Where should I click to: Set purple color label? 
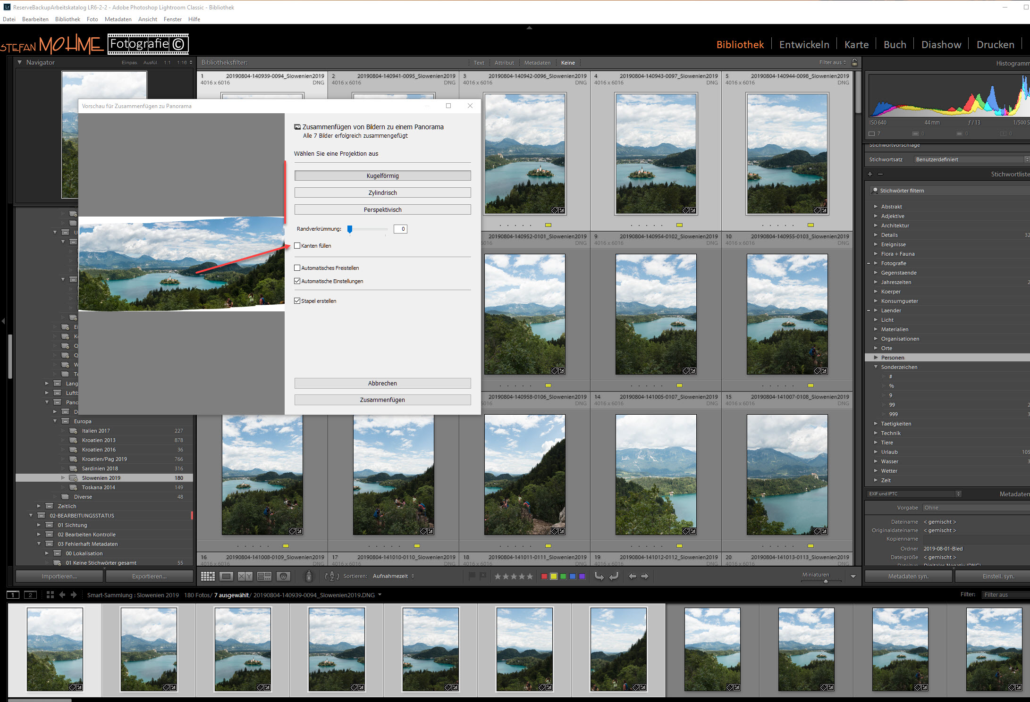tap(582, 577)
